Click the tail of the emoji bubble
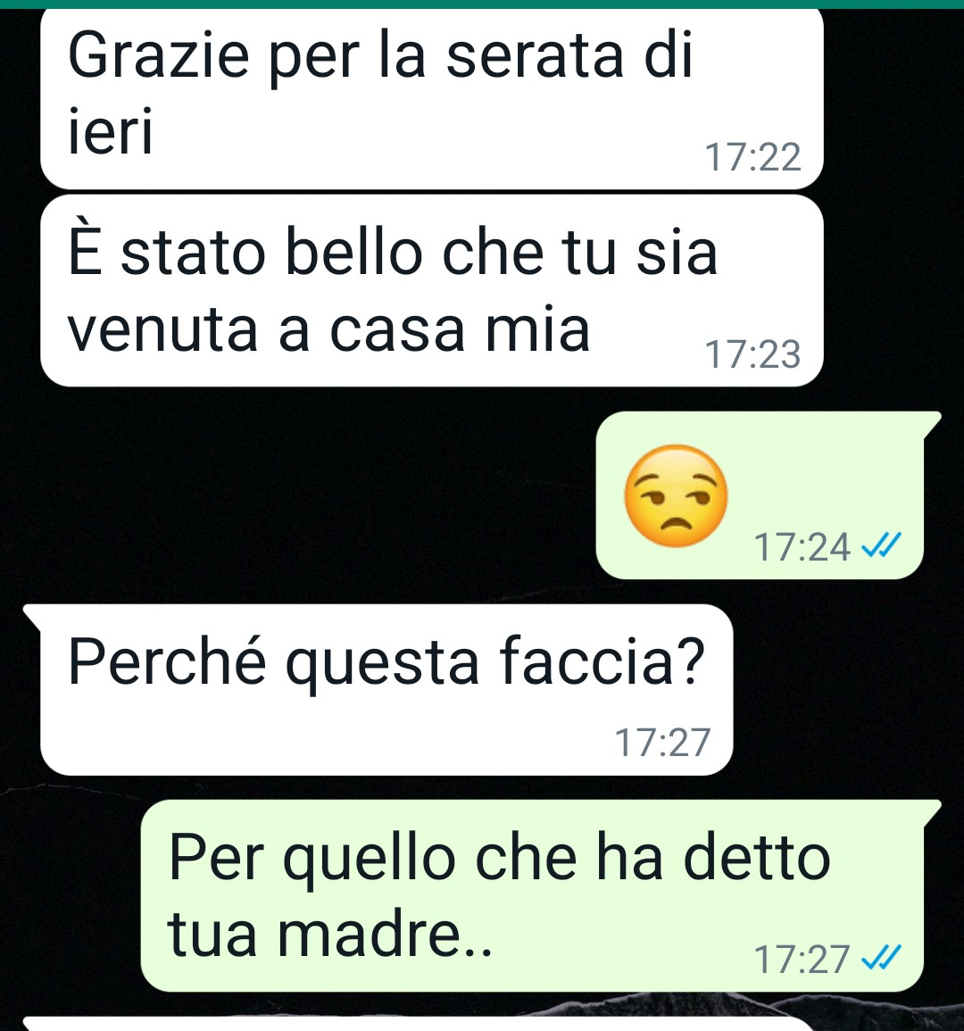Image resolution: width=964 pixels, height=1031 pixels. pyautogui.click(x=933, y=424)
